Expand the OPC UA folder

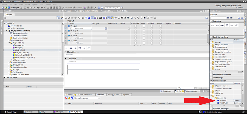coord(211,91)
